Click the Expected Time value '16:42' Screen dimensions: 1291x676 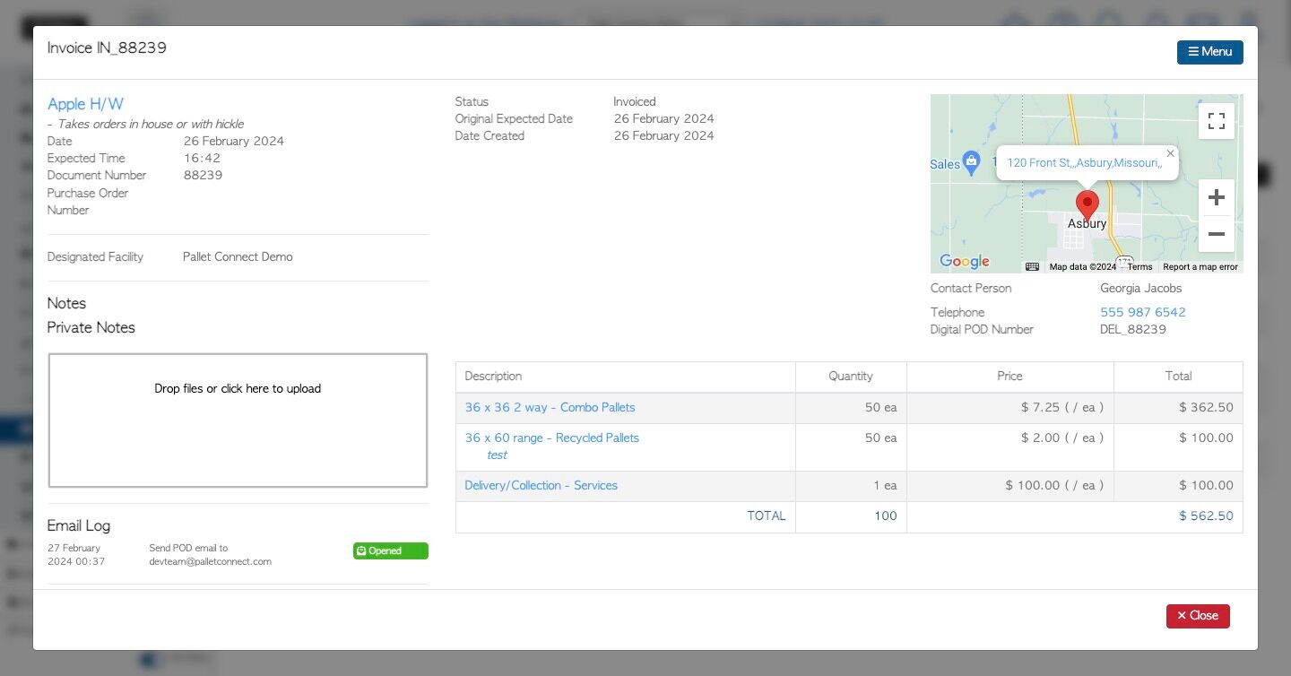202,159
